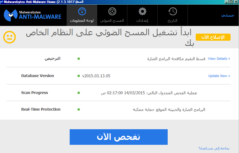
Task: Click green status dot beside Real-Time Protection
Action: [x=79, y=110]
